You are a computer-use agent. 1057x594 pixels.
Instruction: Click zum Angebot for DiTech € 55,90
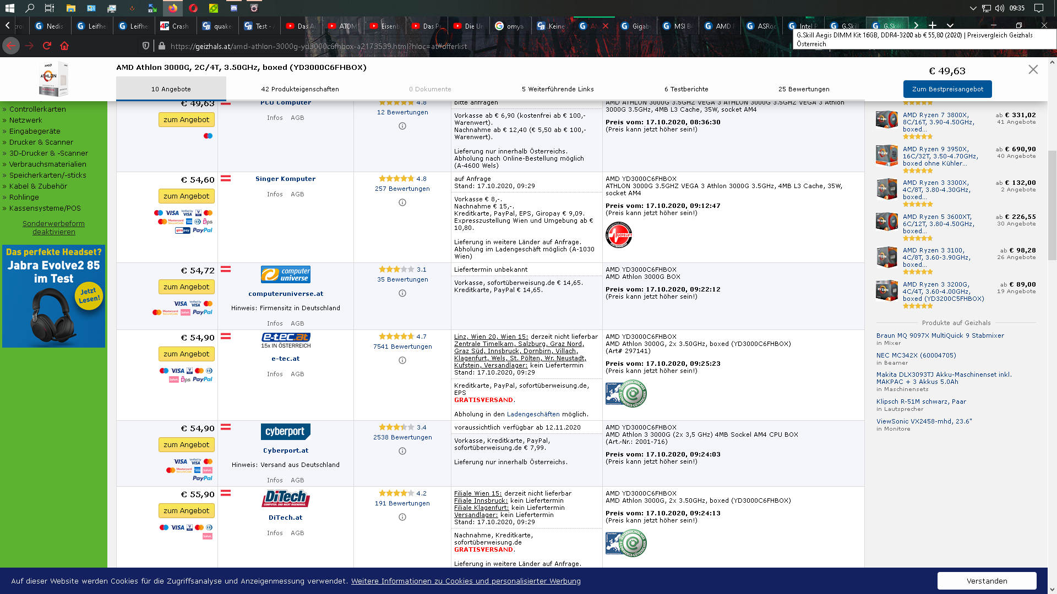coord(186,510)
